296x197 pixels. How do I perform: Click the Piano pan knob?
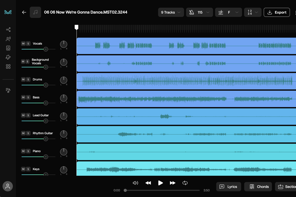coord(64,152)
